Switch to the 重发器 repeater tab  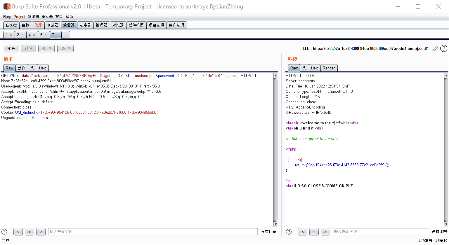click(69, 25)
